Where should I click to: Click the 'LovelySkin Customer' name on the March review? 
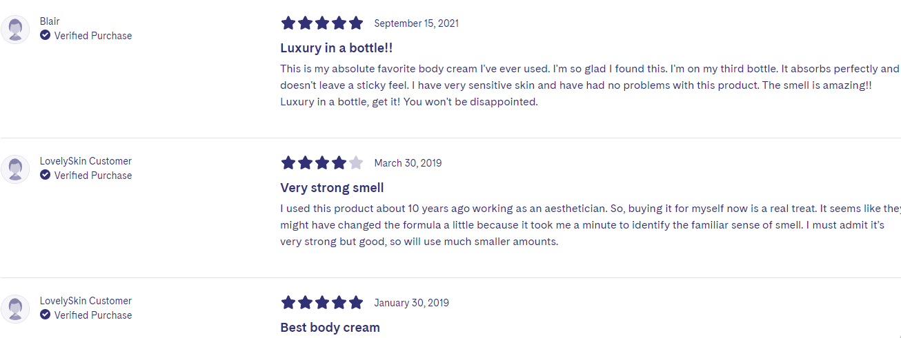pyautogui.click(x=86, y=161)
